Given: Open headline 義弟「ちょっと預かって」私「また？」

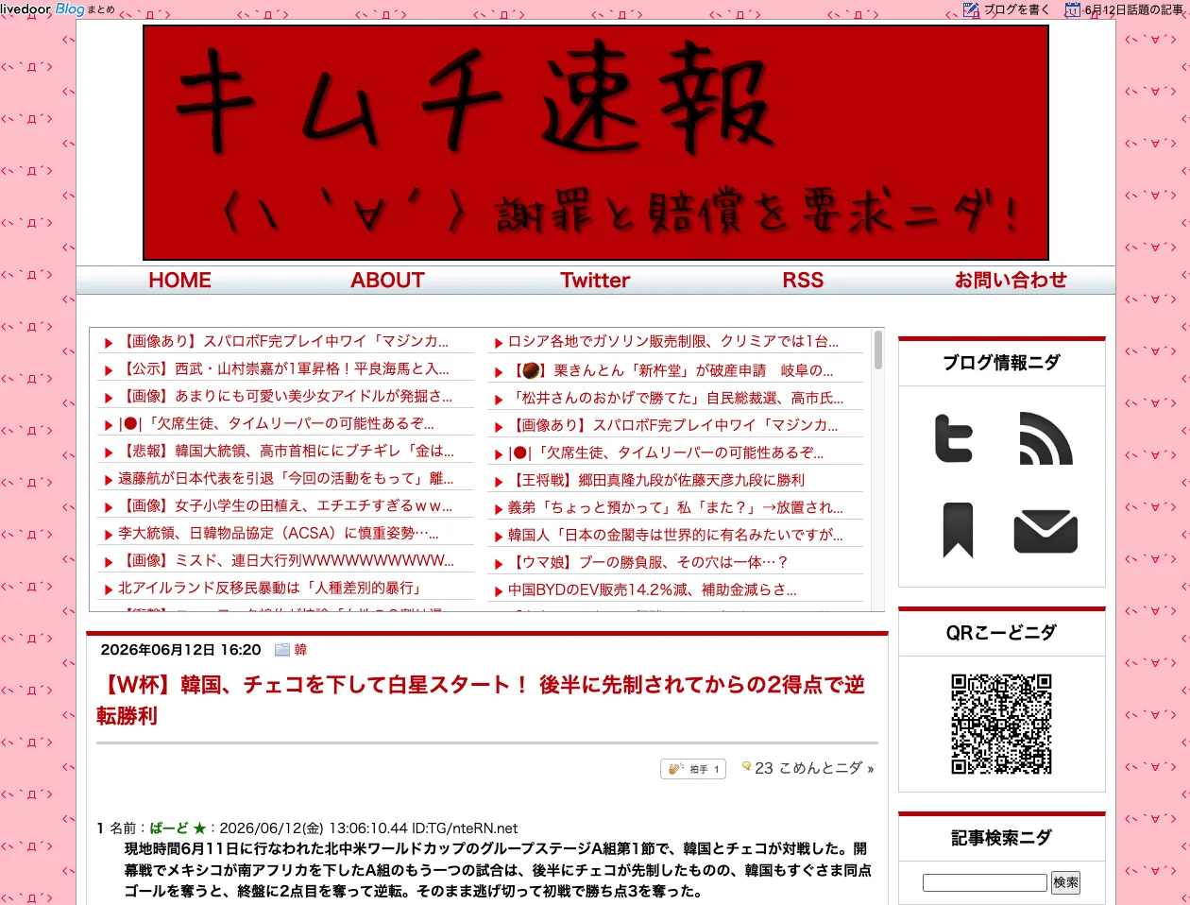Looking at the screenshot, I should [676, 508].
